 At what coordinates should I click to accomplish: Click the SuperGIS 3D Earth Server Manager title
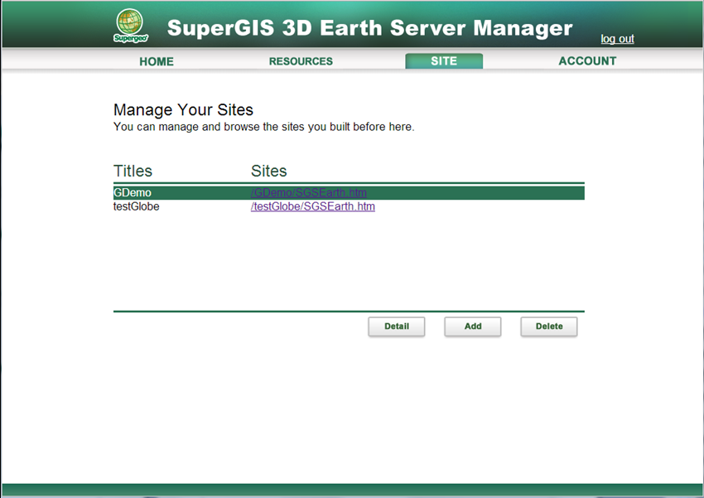click(369, 28)
